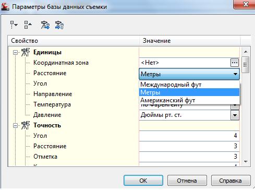255x190 pixels.
Task: Click the survey icon beside Единицы
Action: click(x=26, y=52)
